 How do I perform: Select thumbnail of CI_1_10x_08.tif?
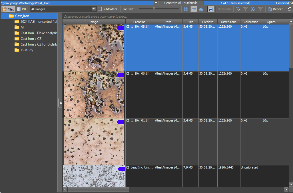tap(94, 48)
